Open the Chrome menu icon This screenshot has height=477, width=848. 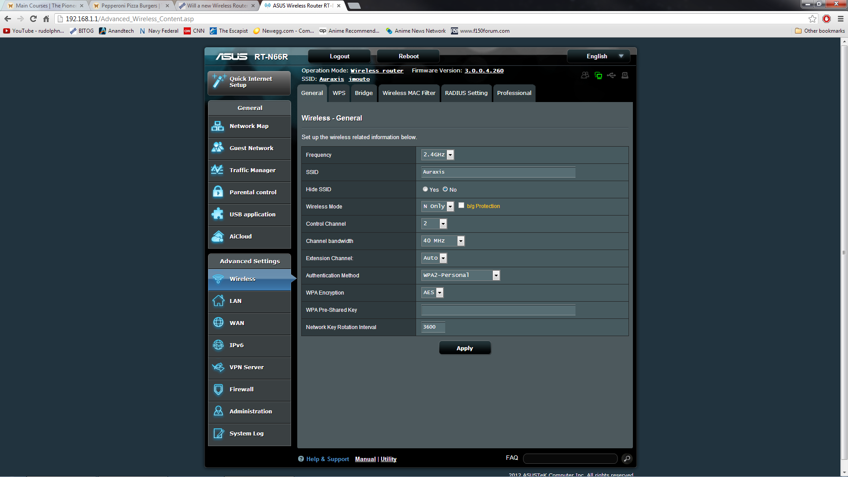840,19
